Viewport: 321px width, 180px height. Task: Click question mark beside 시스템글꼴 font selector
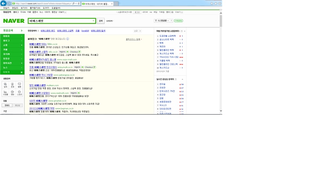point(171,21)
